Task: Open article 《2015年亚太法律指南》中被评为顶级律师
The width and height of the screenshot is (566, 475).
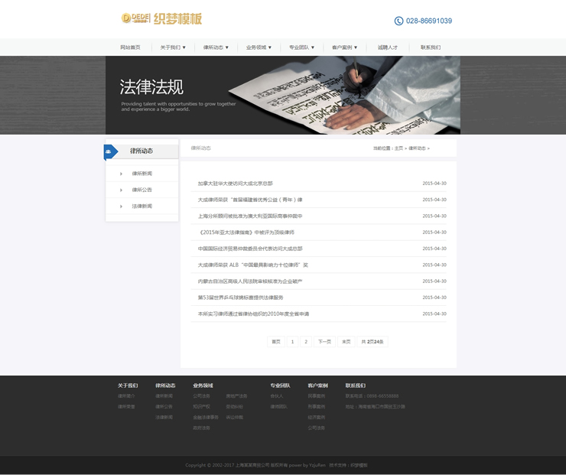Action: (246, 232)
